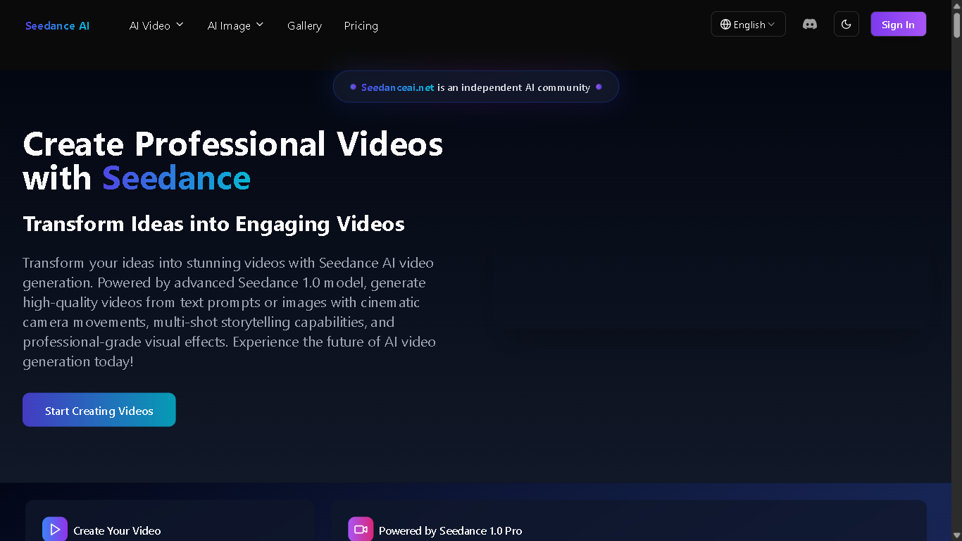Open the AI Image menu

point(235,25)
